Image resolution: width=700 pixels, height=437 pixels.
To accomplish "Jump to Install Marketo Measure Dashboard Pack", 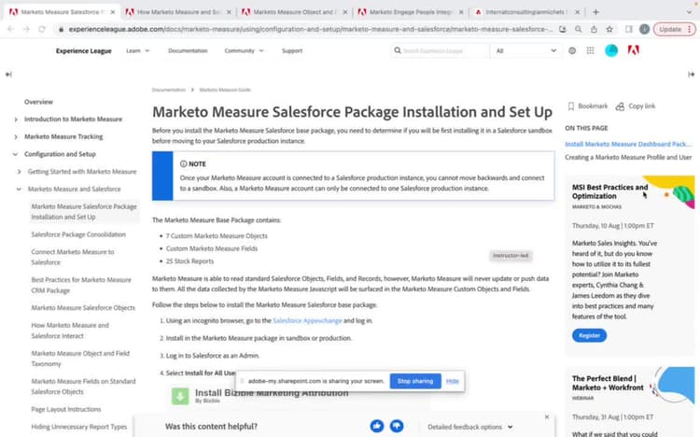I will [x=628, y=144].
